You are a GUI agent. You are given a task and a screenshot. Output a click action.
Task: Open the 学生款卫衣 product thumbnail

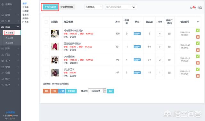(55, 72)
